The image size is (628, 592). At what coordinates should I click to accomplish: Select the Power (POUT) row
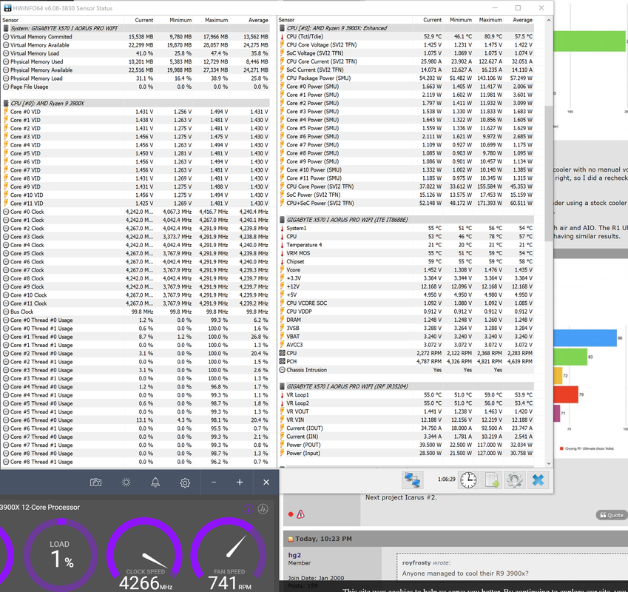click(x=406, y=445)
